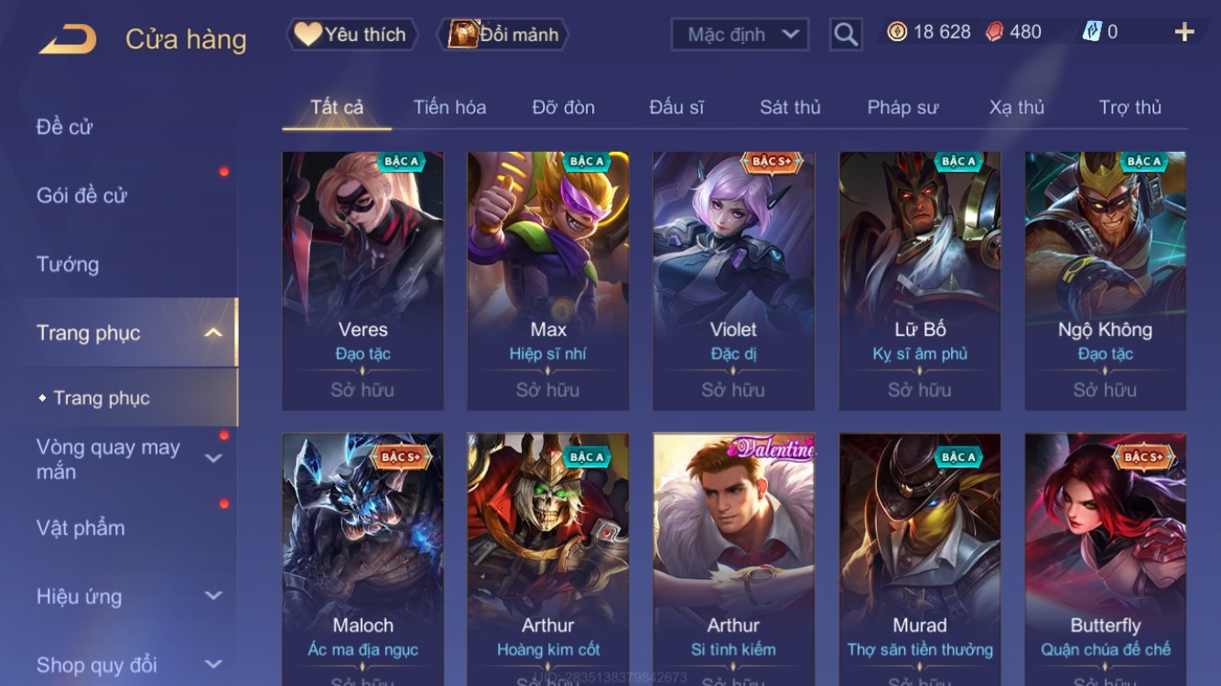Switch to the Sát thủ tab
Viewport: 1221px width, 686px height.
790,107
